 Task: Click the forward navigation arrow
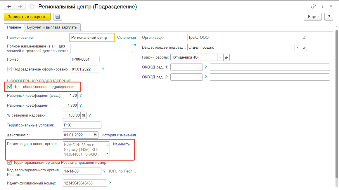click(x=20, y=6)
